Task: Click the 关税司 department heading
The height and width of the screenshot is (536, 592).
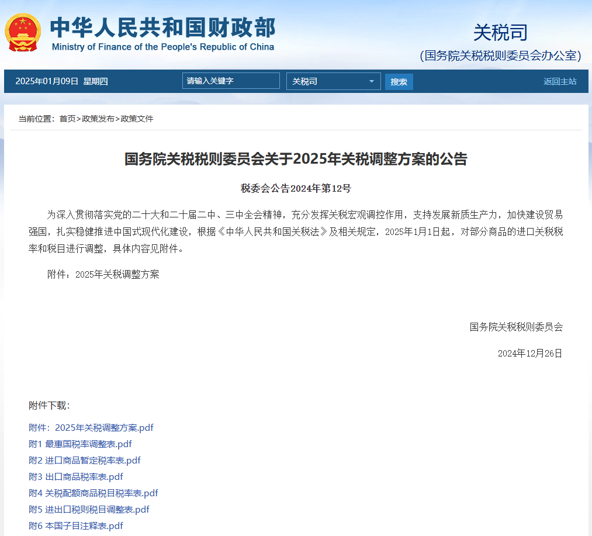Action: click(500, 32)
